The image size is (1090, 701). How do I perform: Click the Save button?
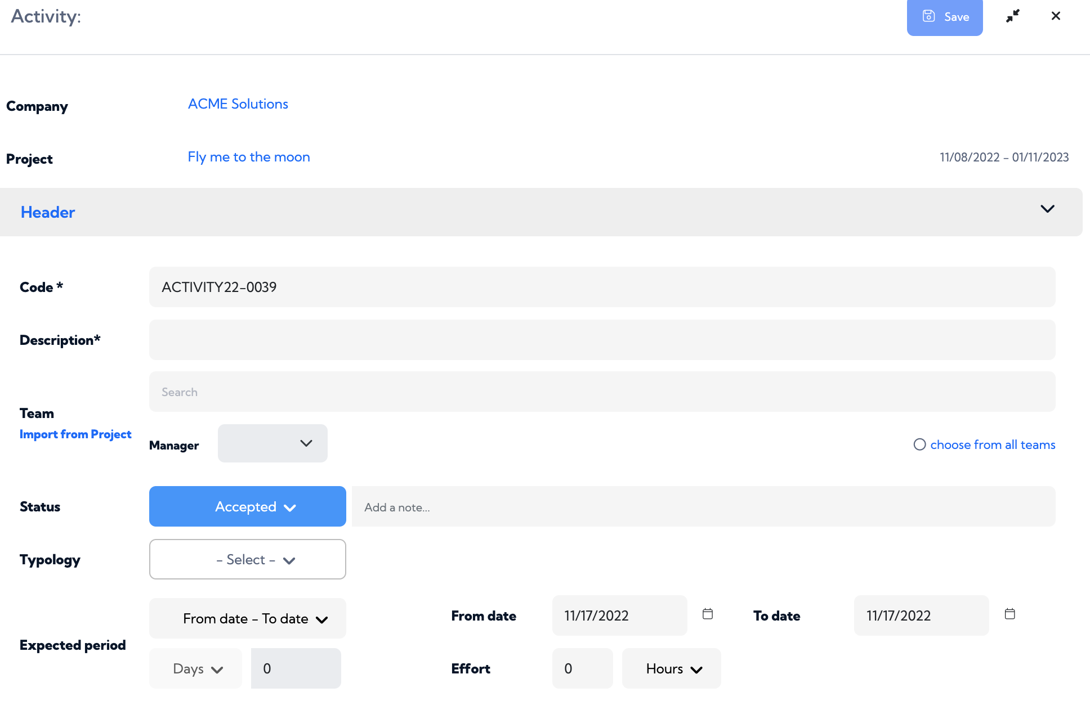coord(945,17)
